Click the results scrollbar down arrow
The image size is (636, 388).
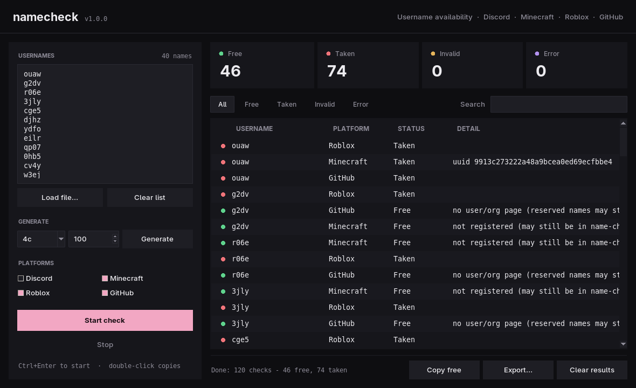(x=623, y=344)
